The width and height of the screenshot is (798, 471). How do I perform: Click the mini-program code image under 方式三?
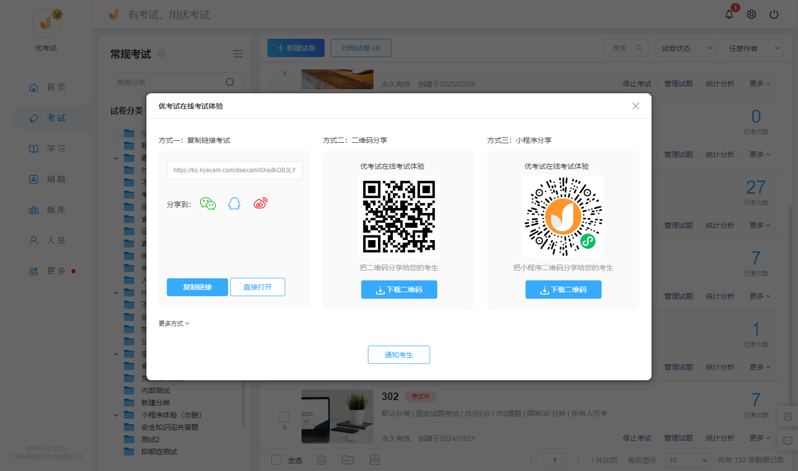coord(563,217)
